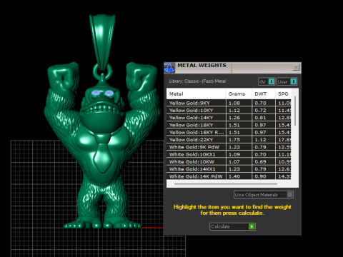Screen dimensions: 343x257
Task: Select the White Gold:10KX1 row
Action: (229, 154)
